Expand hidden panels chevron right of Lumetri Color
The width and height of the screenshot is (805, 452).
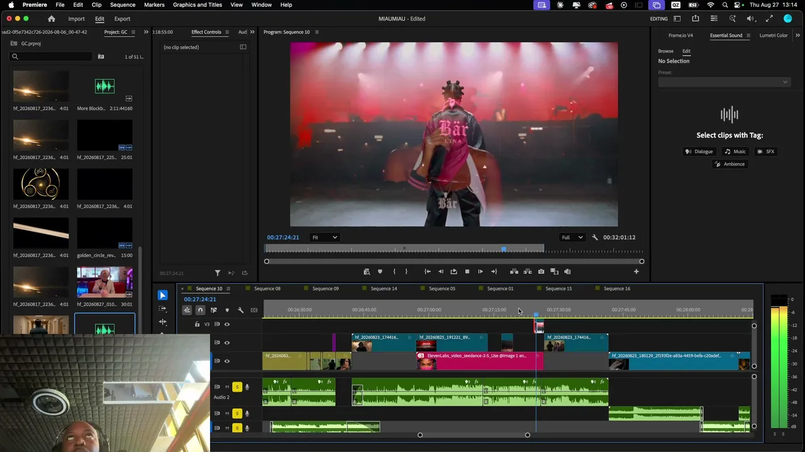(x=797, y=36)
